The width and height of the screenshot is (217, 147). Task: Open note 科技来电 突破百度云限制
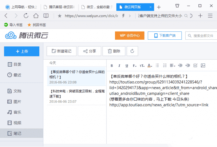pos(76,96)
